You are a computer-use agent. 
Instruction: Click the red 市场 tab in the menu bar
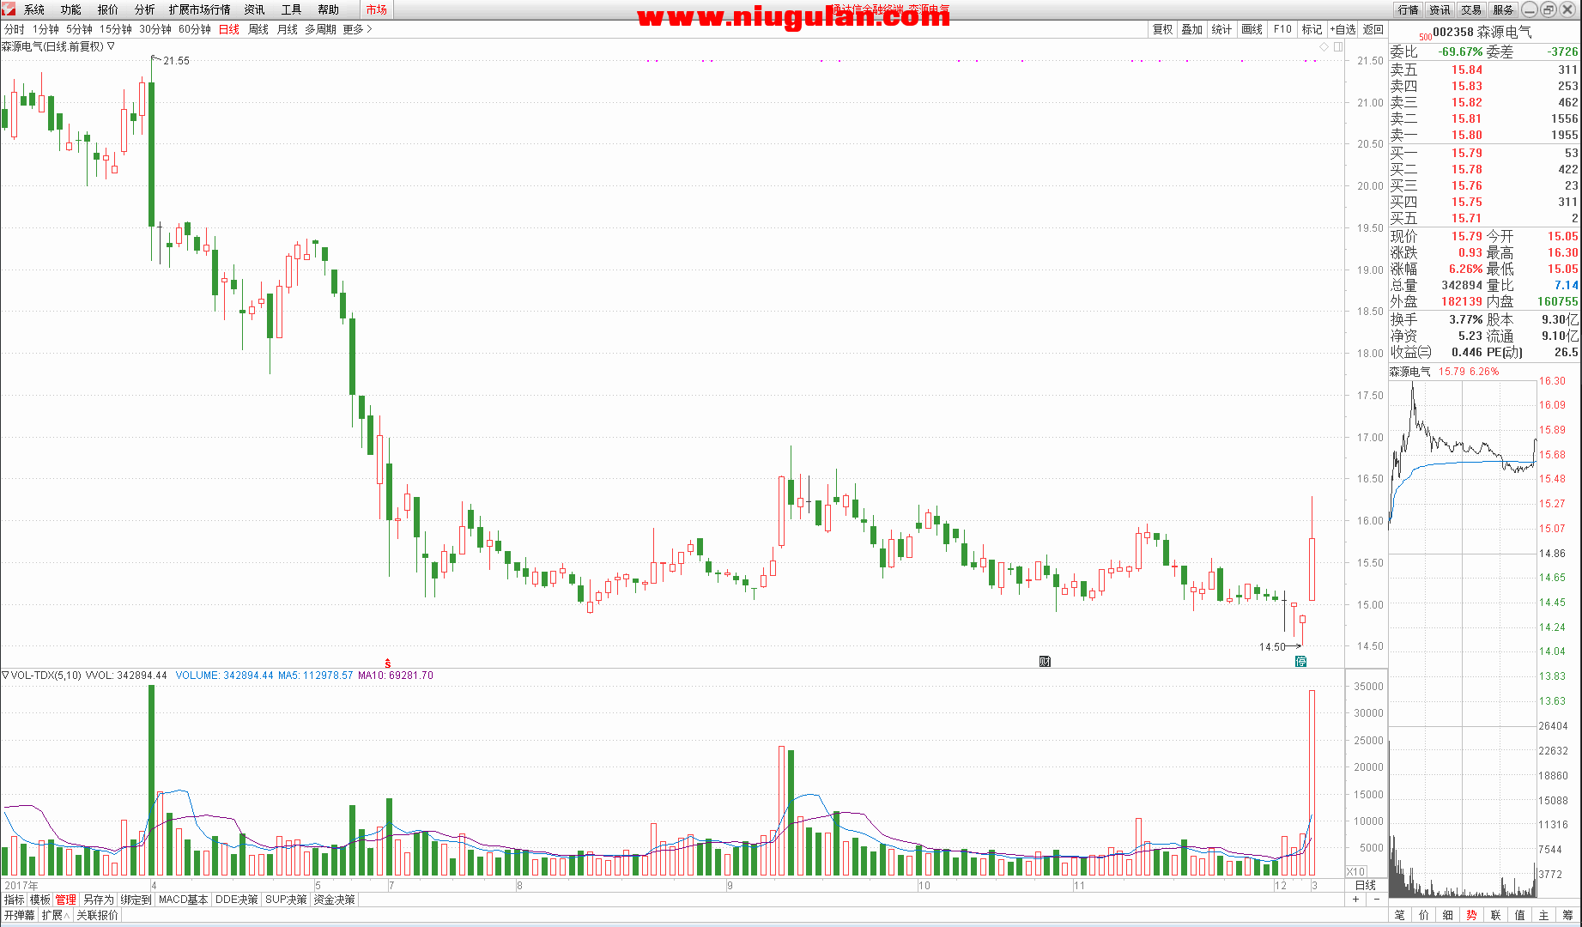(x=376, y=9)
